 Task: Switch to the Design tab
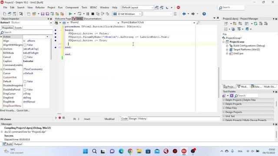pyautogui.click(x=133, y=119)
